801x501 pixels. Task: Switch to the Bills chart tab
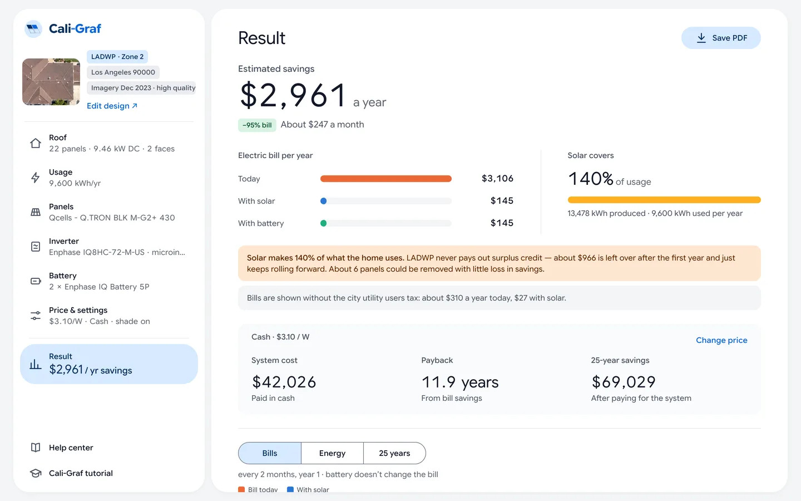click(x=270, y=453)
